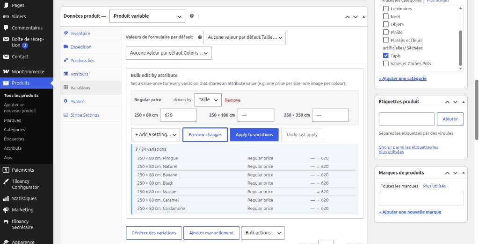Screen dimensions: 479x244
Task: Click the Expédition truck icon
Action: point(65,47)
